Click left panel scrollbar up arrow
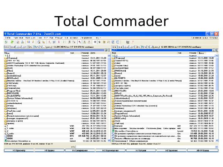 [109, 56]
